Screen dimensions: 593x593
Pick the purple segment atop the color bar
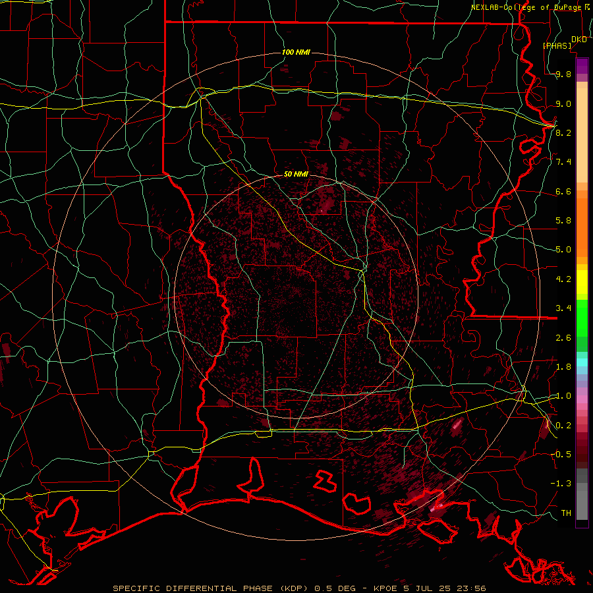pyautogui.click(x=582, y=66)
